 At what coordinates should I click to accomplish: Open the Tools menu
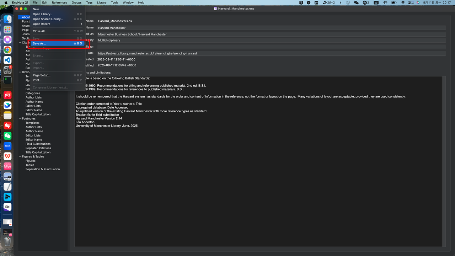(x=114, y=2)
